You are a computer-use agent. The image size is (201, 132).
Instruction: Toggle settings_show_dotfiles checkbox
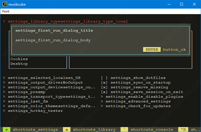(x=104, y=78)
